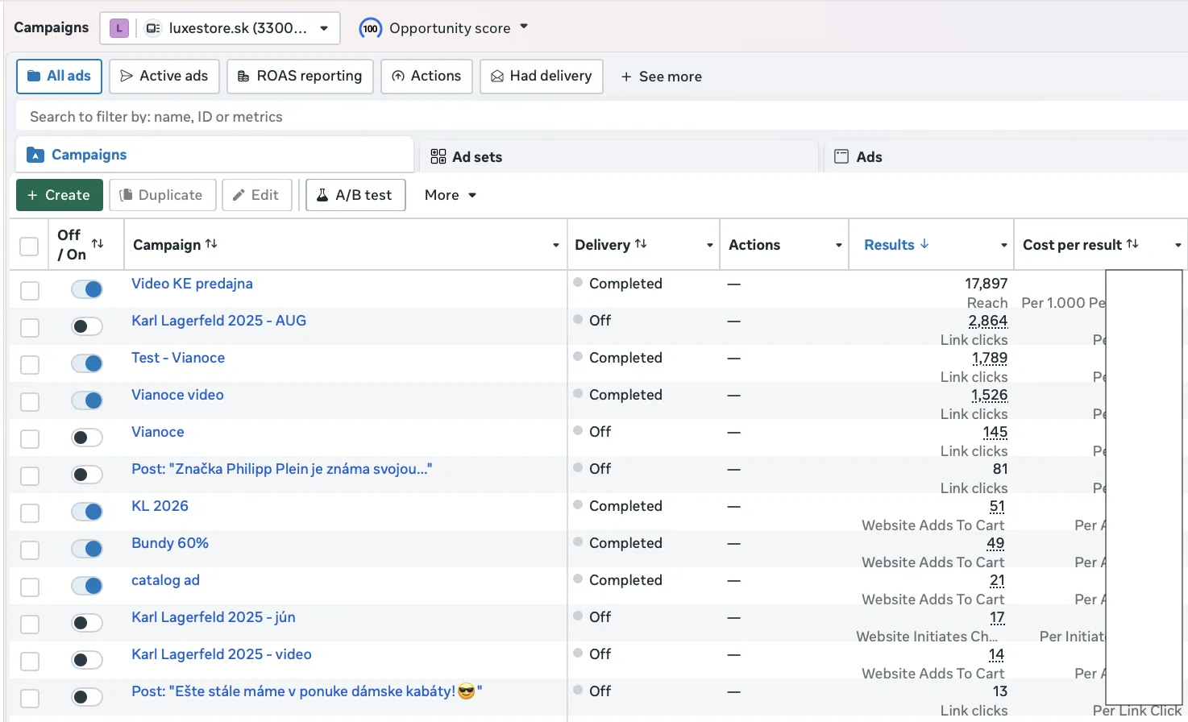Click the All ads folder icon
The image size is (1188, 722).
pos(34,76)
